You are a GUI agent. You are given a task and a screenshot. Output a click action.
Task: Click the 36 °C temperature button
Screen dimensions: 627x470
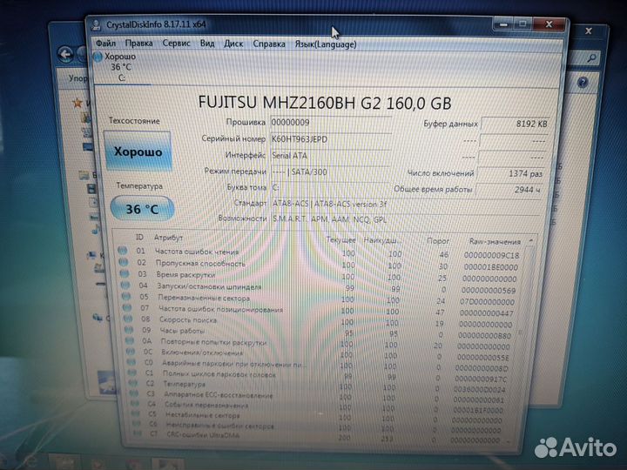click(142, 209)
